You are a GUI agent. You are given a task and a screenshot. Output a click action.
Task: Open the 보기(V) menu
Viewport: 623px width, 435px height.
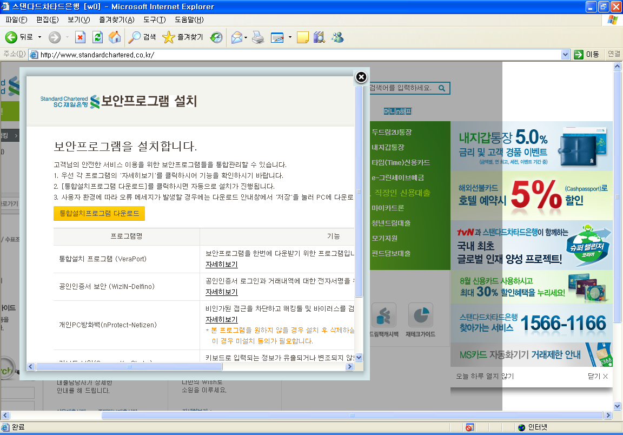[x=78, y=19]
